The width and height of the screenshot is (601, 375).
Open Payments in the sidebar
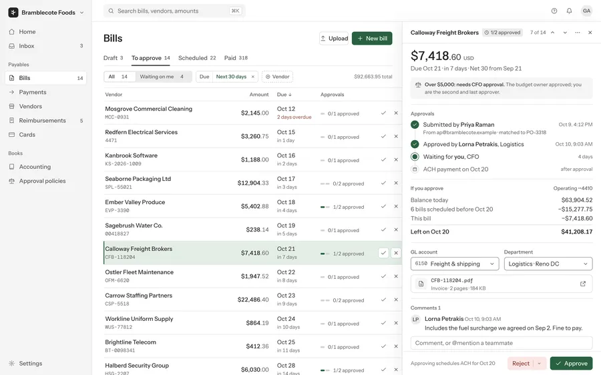click(46, 92)
